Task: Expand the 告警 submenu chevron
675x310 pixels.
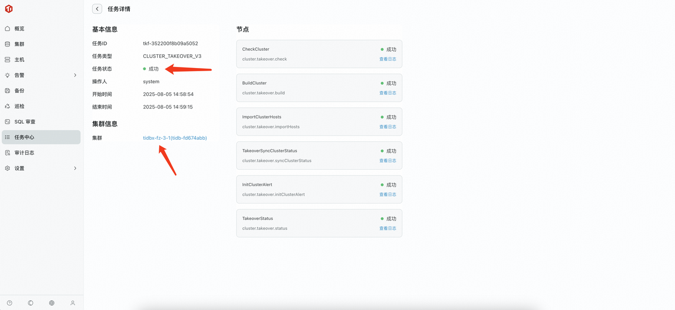Action: [x=75, y=75]
